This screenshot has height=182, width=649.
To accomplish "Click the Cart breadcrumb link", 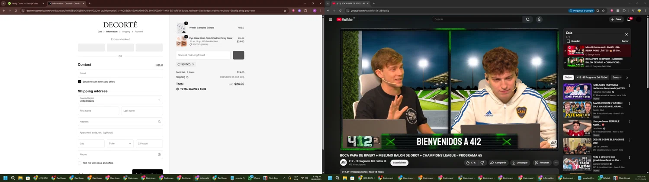I will [x=100, y=31].
